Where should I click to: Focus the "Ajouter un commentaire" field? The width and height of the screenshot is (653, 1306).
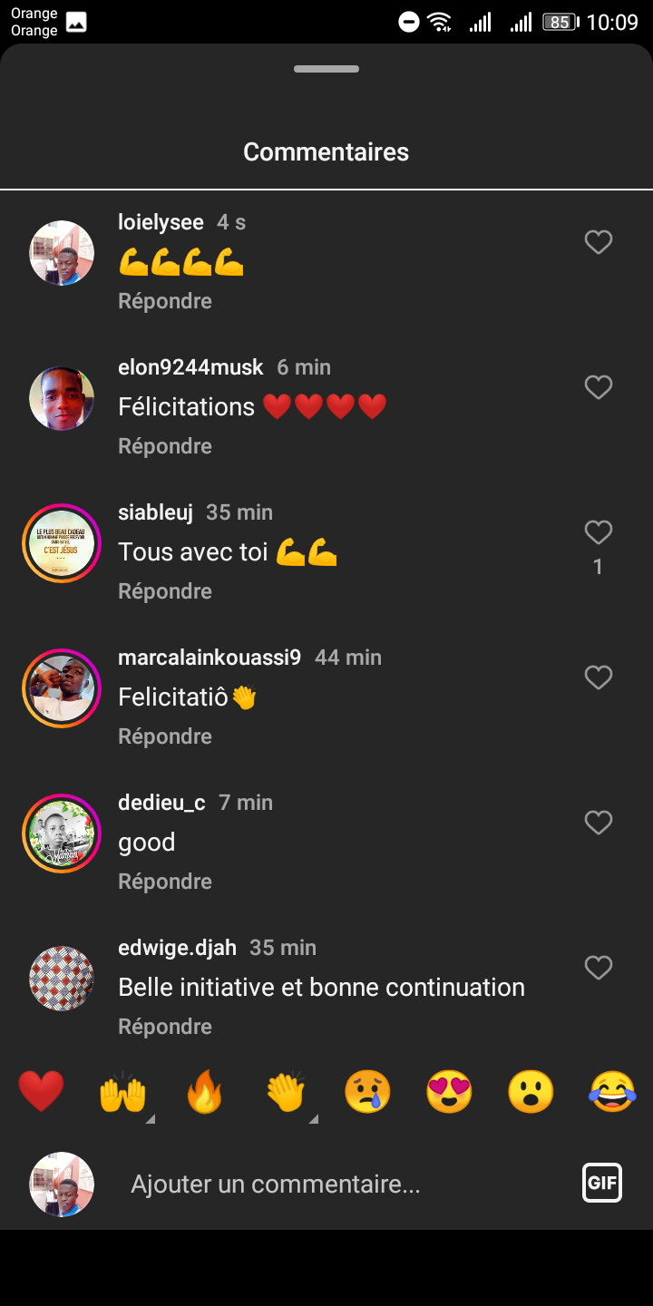[x=345, y=1184]
